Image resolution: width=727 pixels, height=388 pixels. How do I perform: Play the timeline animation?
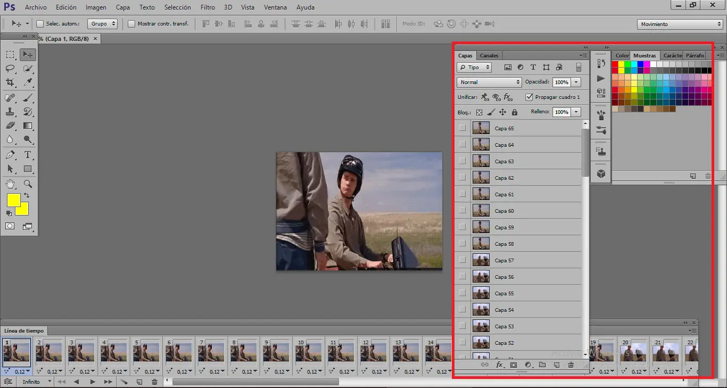93,382
